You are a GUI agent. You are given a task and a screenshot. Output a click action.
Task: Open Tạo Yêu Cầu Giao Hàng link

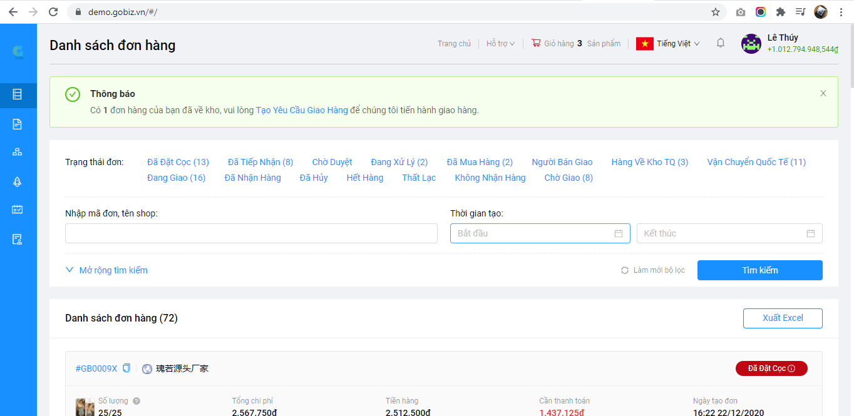(x=302, y=110)
